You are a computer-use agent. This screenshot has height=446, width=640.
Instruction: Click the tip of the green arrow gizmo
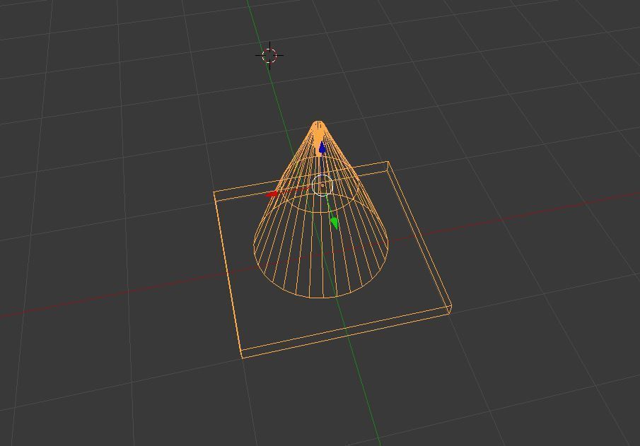(336, 228)
